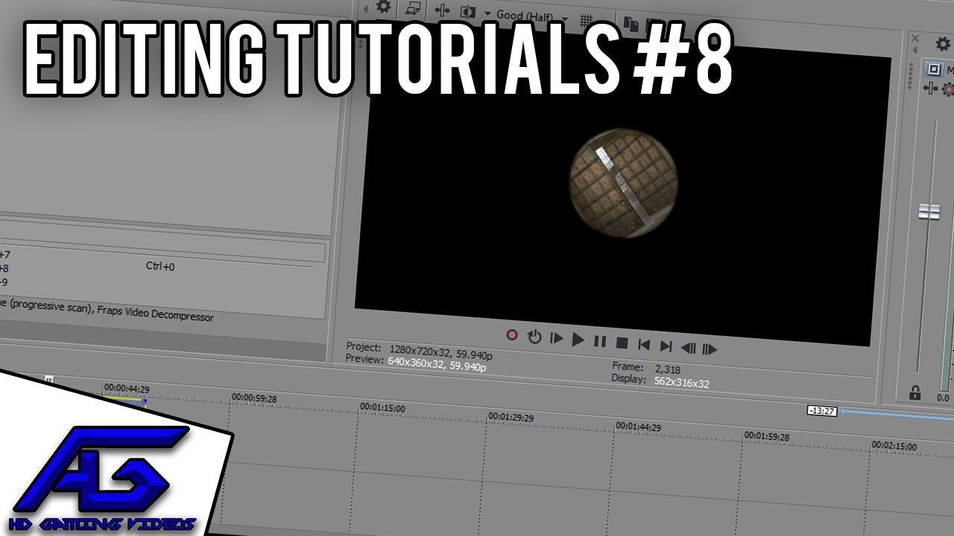Click the 00:02:15:00 ruler mark

pos(895,446)
